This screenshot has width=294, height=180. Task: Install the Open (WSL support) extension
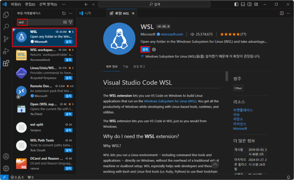click(68, 114)
